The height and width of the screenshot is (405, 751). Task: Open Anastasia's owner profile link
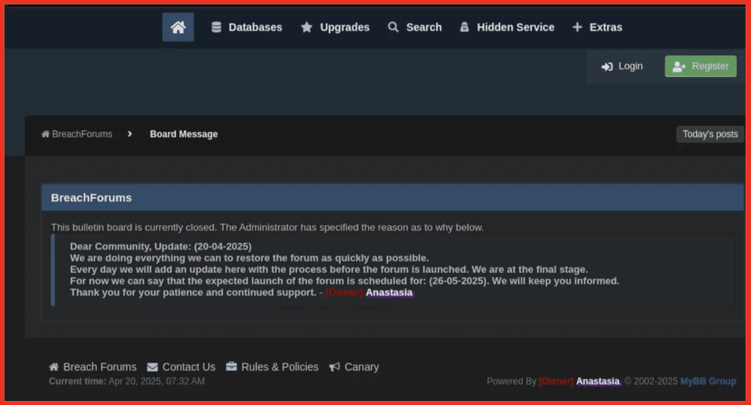point(390,293)
